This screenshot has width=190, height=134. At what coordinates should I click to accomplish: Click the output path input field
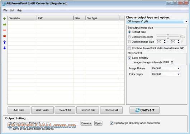point(54,123)
